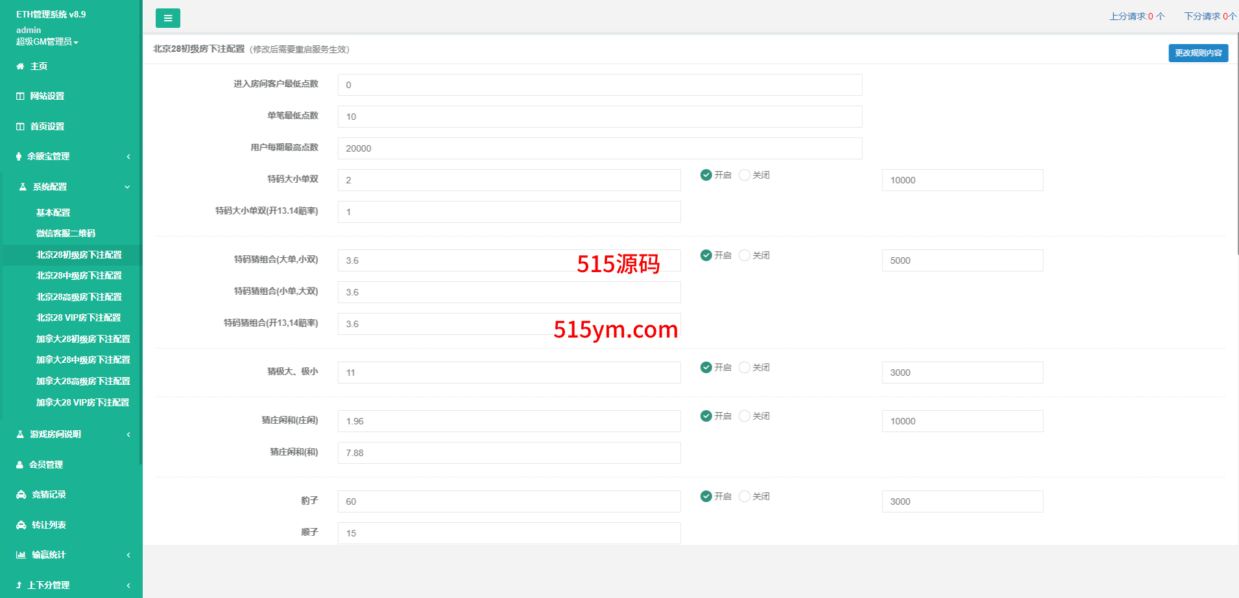This screenshot has width=1239, height=598.
Task: Click the 竞猜记录 car icon
Action: click(x=21, y=494)
